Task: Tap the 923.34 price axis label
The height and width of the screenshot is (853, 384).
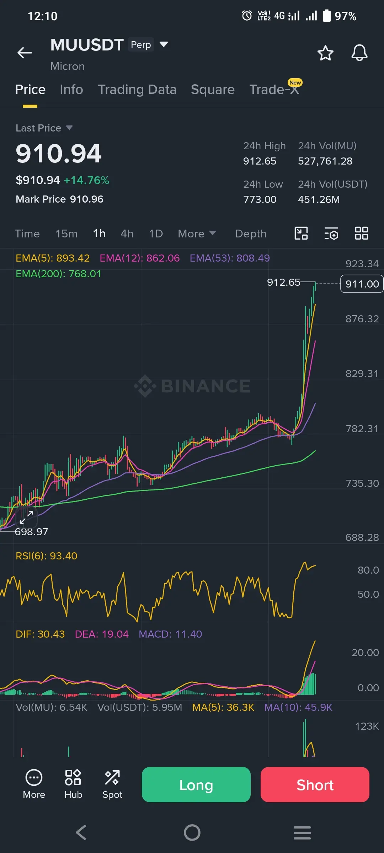Action: click(x=362, y=264)
